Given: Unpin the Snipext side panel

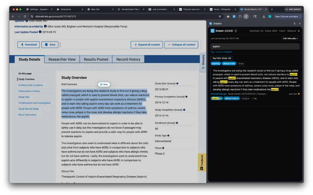Looking at the screenshot, I should click(x=294, y=23).
